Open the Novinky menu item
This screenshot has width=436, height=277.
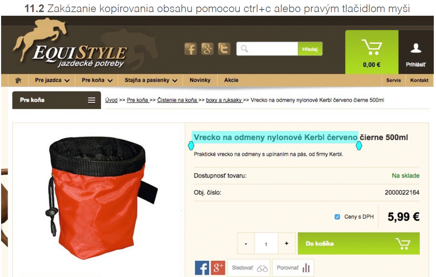200,81
